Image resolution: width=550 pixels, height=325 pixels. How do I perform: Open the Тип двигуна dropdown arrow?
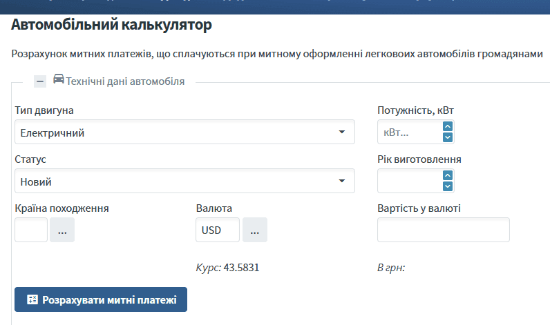click(x=341, y=132)
